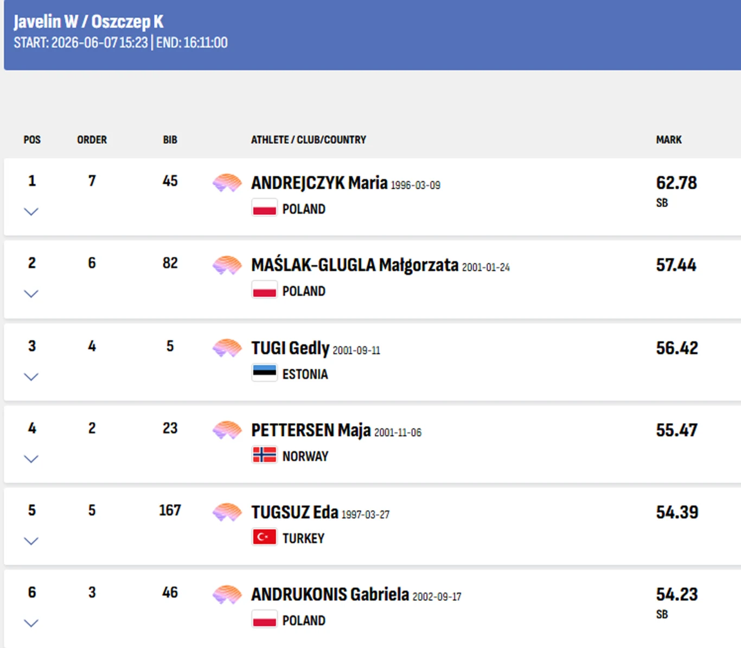Expand details chevron for position 6

click(x=31, y=623)
